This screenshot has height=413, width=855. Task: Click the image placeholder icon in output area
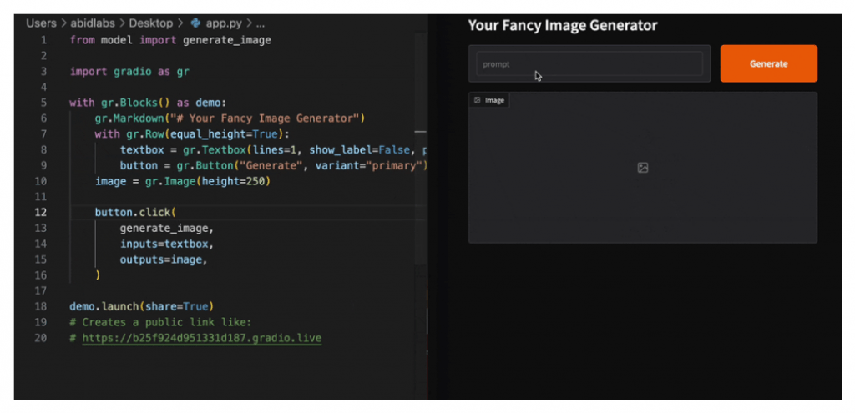(643, 168)
